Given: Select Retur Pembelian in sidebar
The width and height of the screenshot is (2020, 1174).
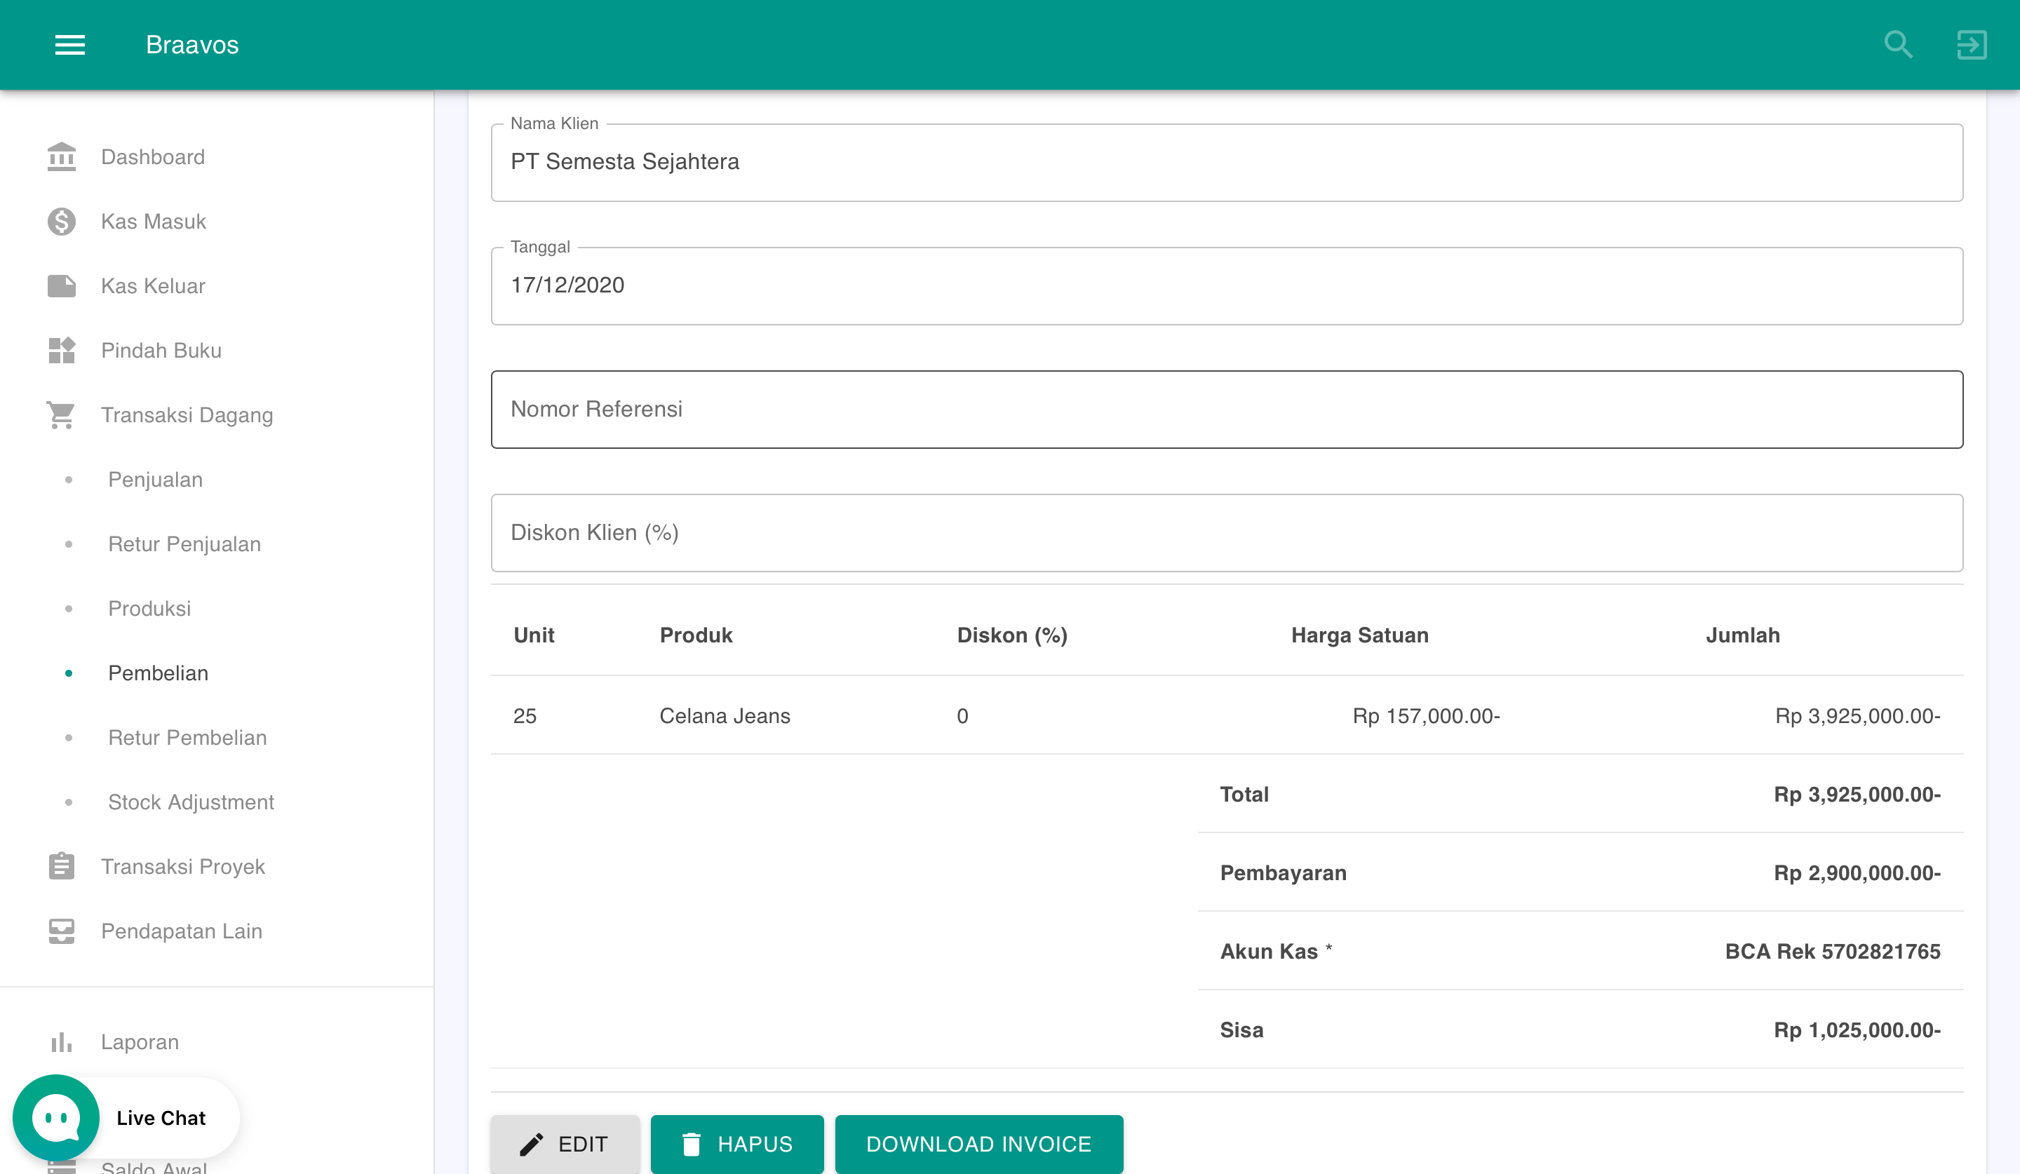Looking at the screenshot, I should point(187,737).
